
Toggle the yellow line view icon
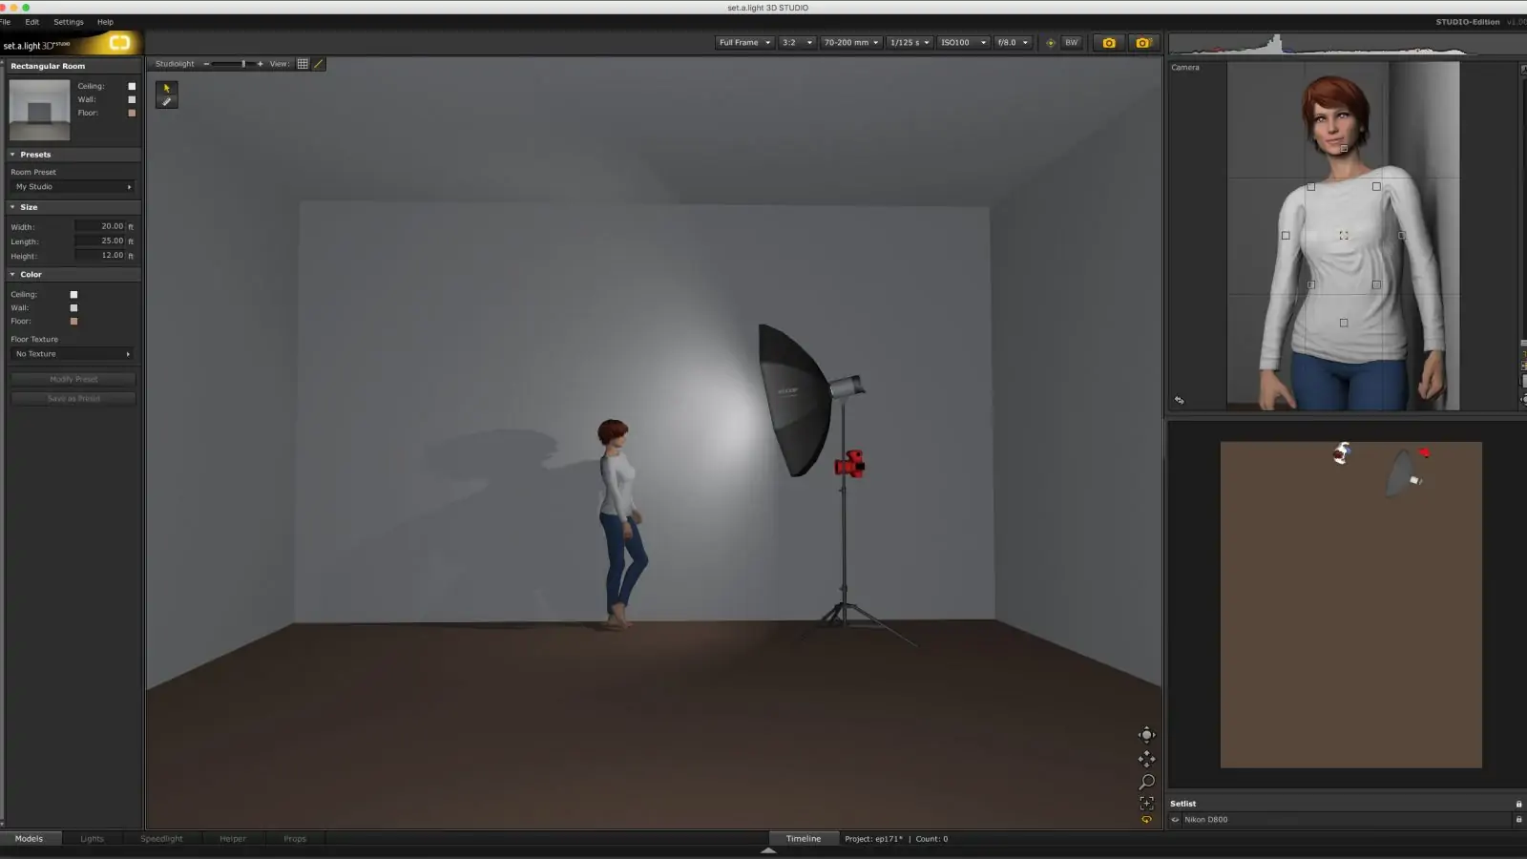(x=319, y=64)
